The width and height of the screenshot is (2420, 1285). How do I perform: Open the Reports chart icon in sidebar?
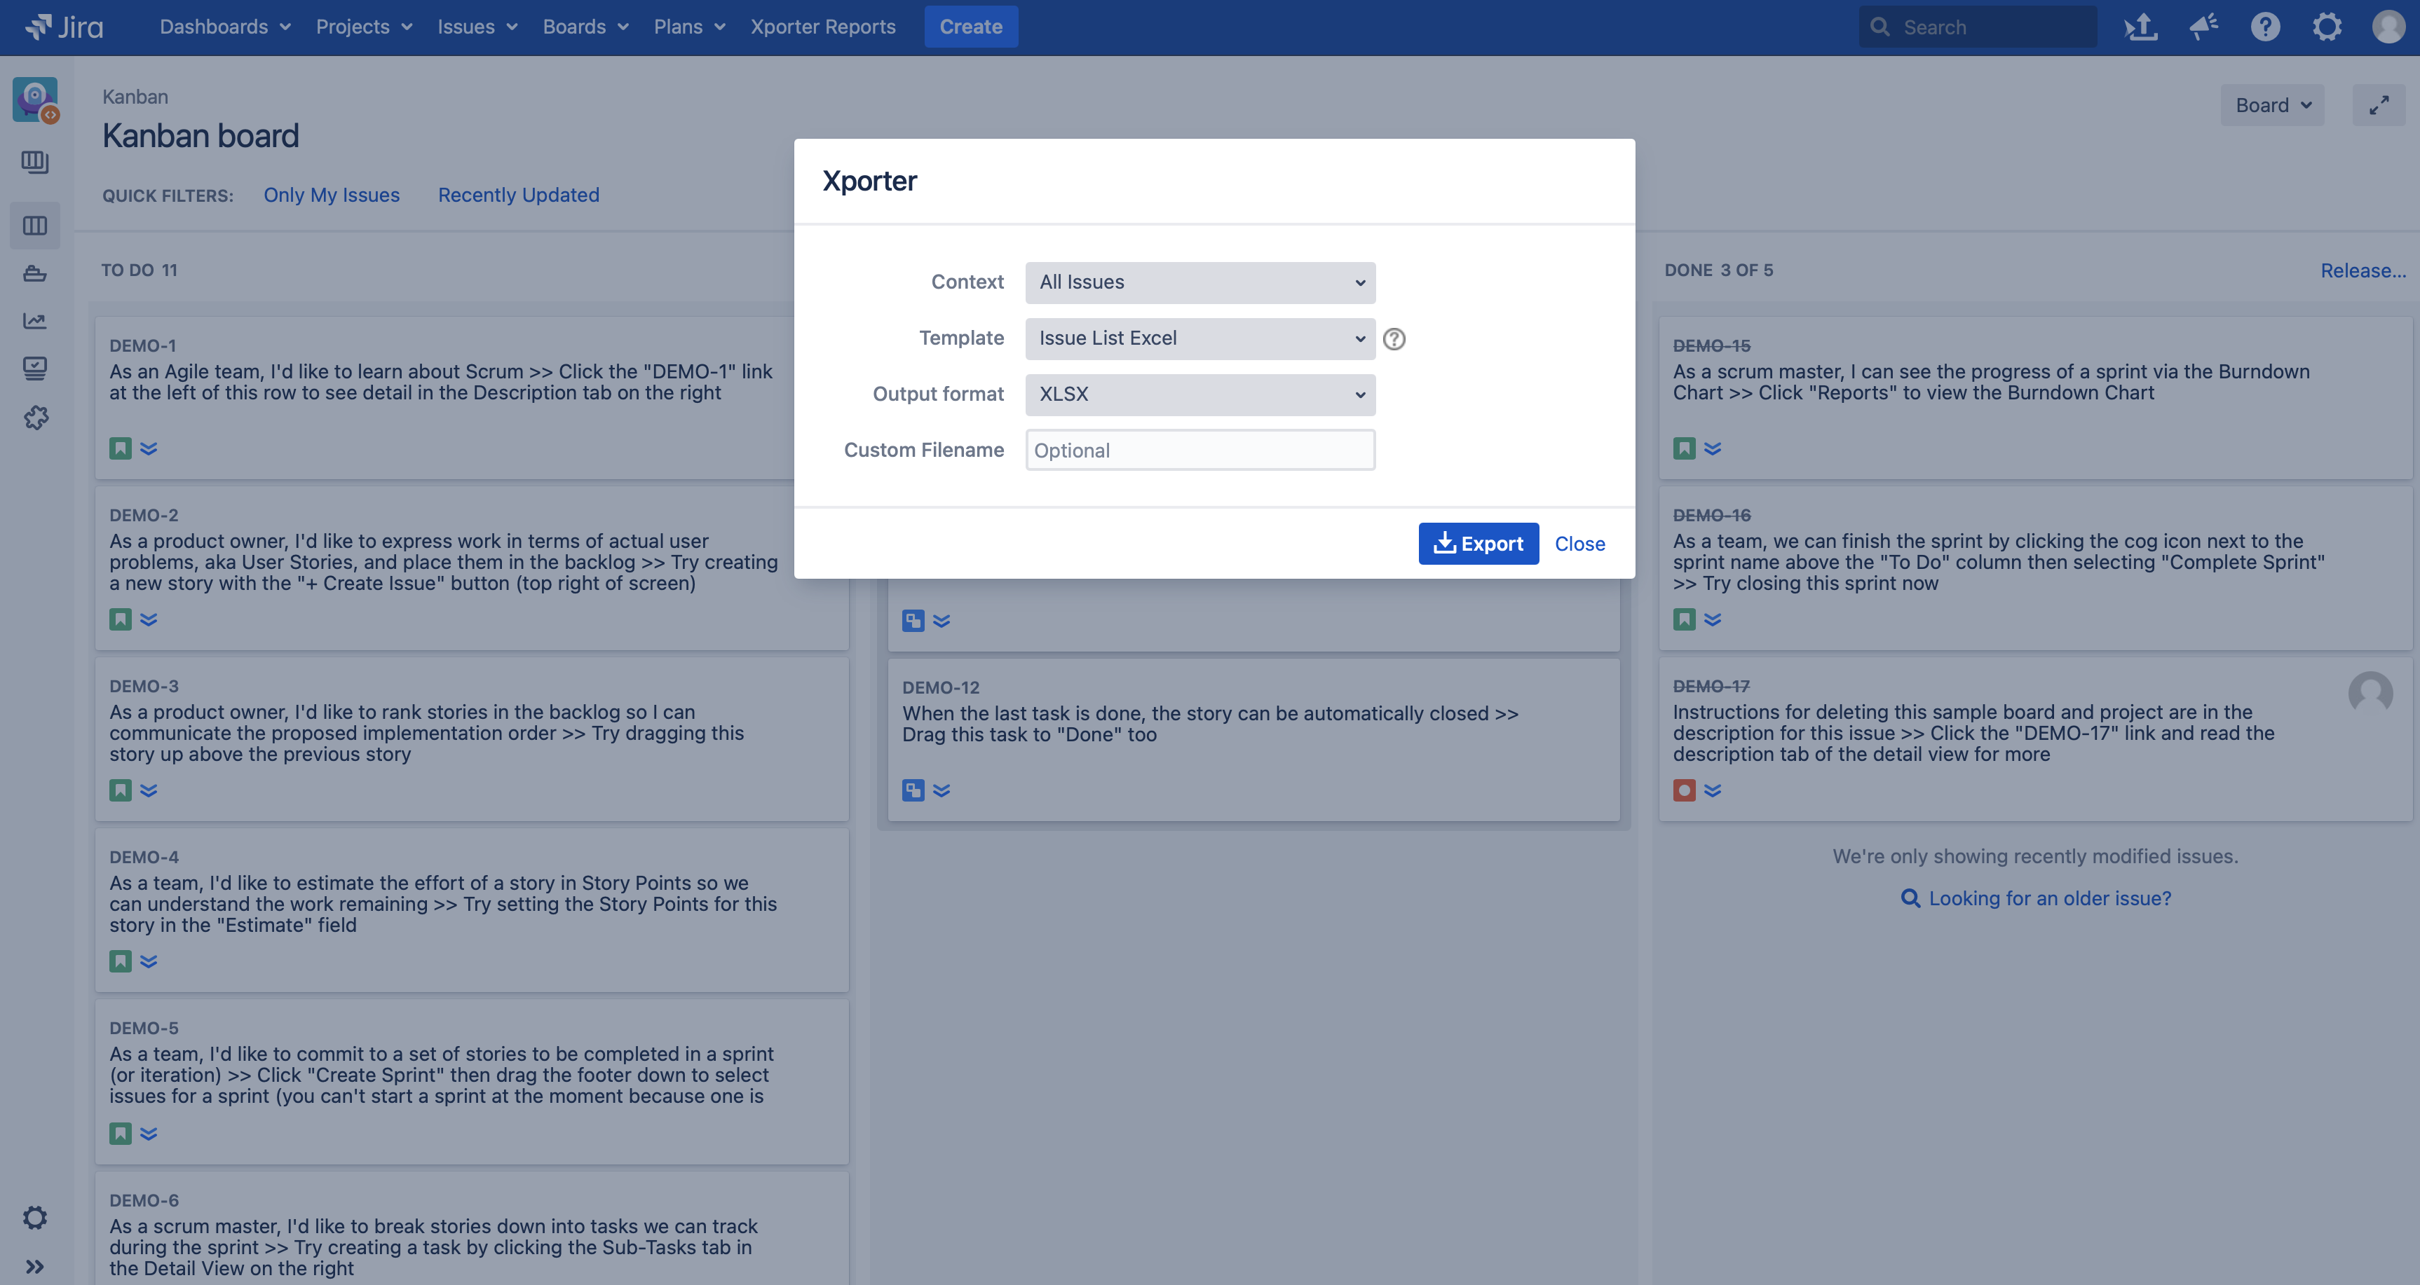point(35,321)
